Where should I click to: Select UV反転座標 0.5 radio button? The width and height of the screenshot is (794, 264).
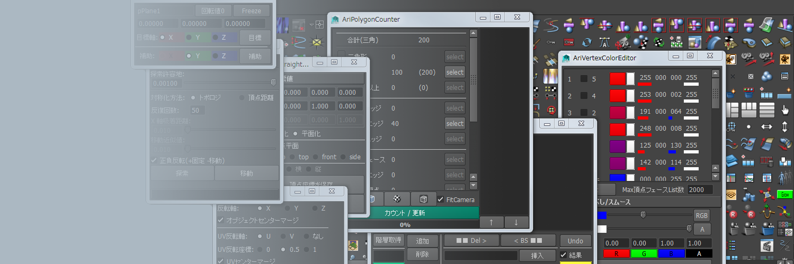(283, 249)
